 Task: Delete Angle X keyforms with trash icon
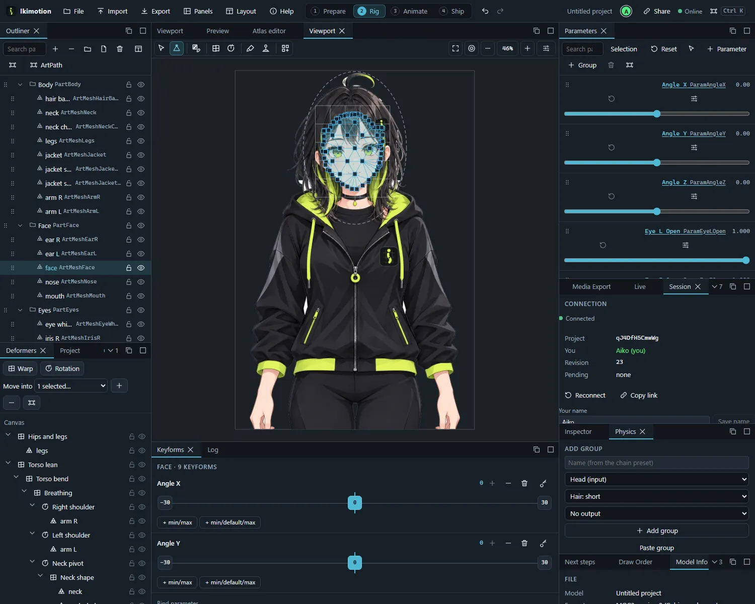click(x=524, y=483)
